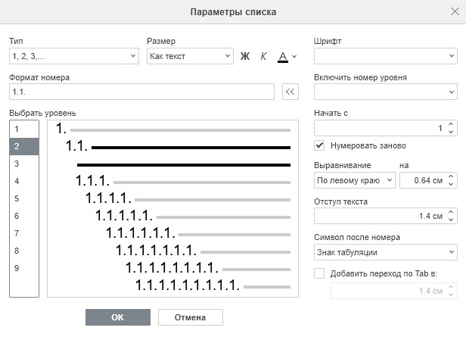This screenshot has height=337, width=466.
Task: Select level 9 in the list
Action: [24, 268]
